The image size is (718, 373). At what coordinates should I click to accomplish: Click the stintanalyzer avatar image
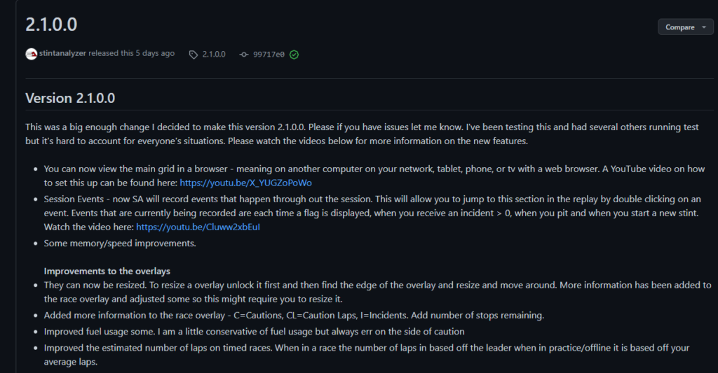tap(31, 54)
